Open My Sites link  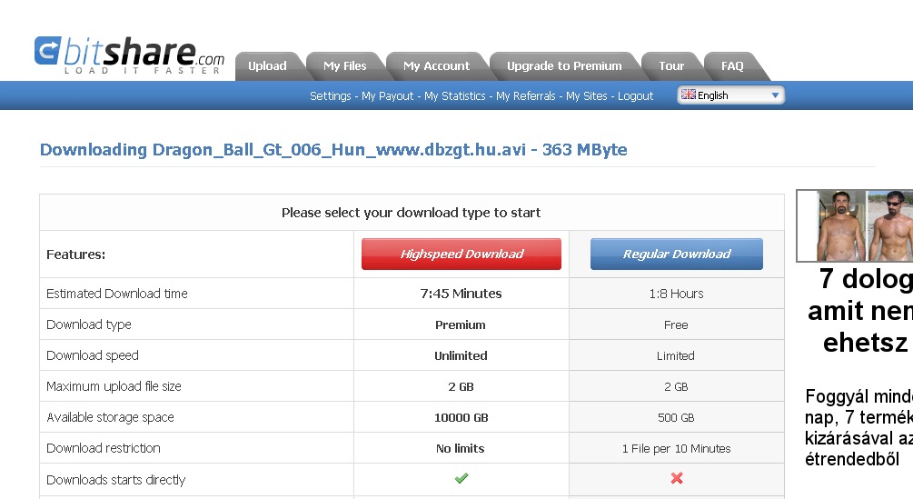586,96
